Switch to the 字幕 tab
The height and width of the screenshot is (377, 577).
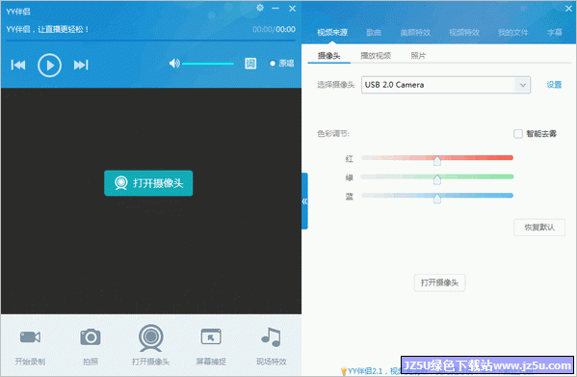click(555, 33)
